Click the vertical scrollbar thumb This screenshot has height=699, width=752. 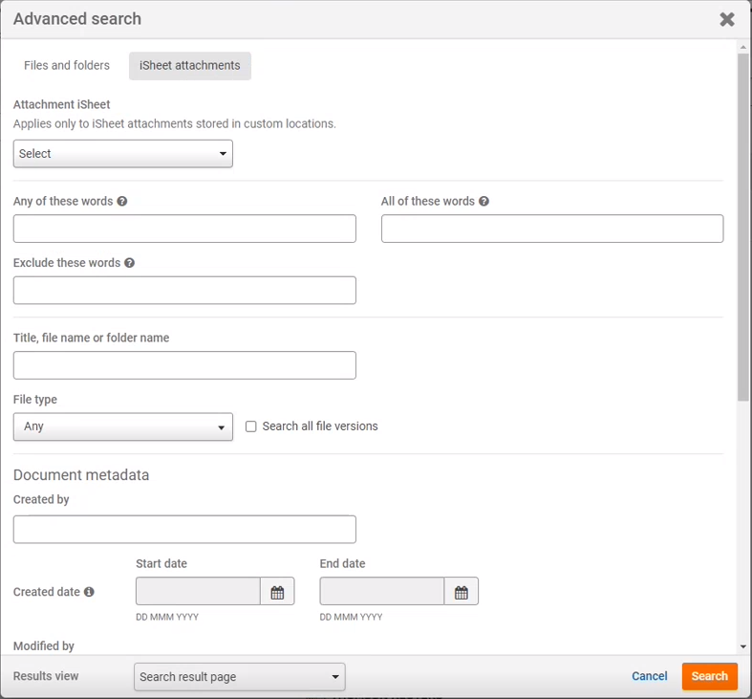click(743, 229)
